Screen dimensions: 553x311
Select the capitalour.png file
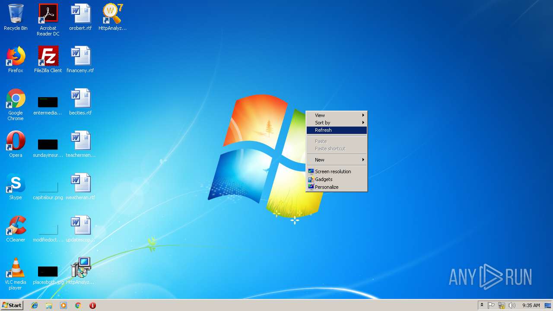pyautogui.click(x=48, y=190)
